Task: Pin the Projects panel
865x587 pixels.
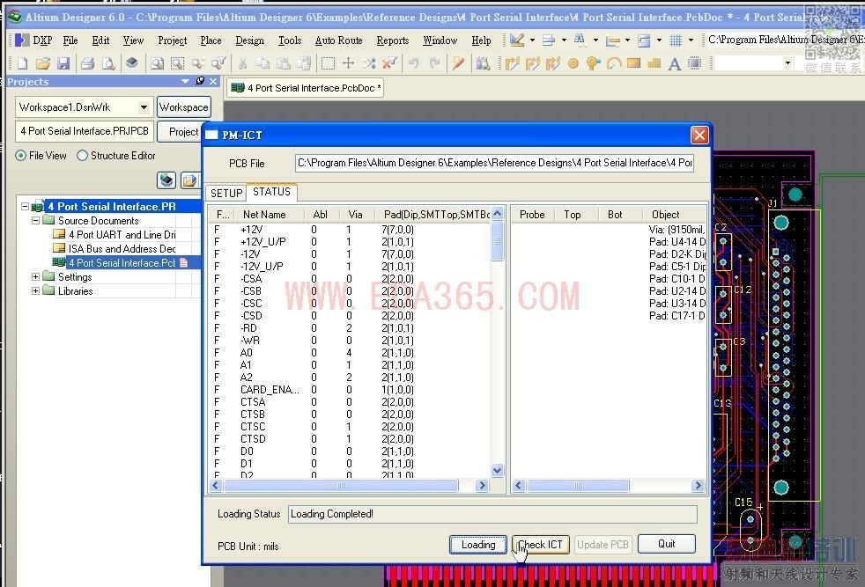Action: [200, 81]
